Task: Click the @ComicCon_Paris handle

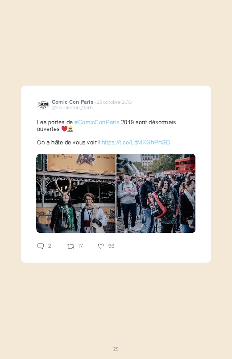Action: (x=72, y=108)
